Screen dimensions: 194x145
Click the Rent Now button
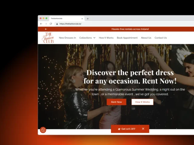[116, 102]
